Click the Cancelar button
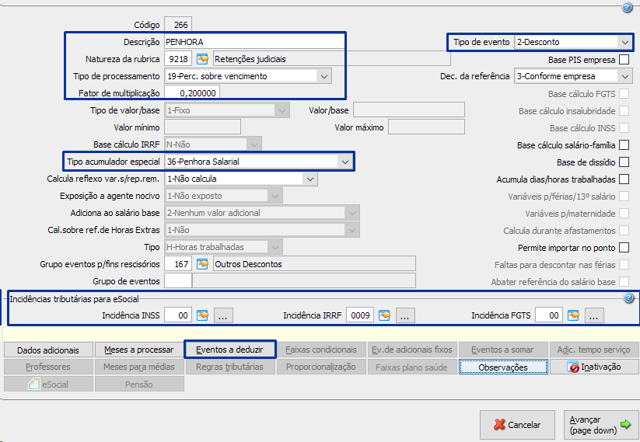The width and height of the screenshot is (640, 442). (517, 425)
